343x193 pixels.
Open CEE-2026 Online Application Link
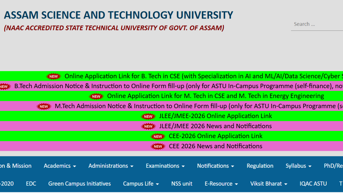(216, 136)
